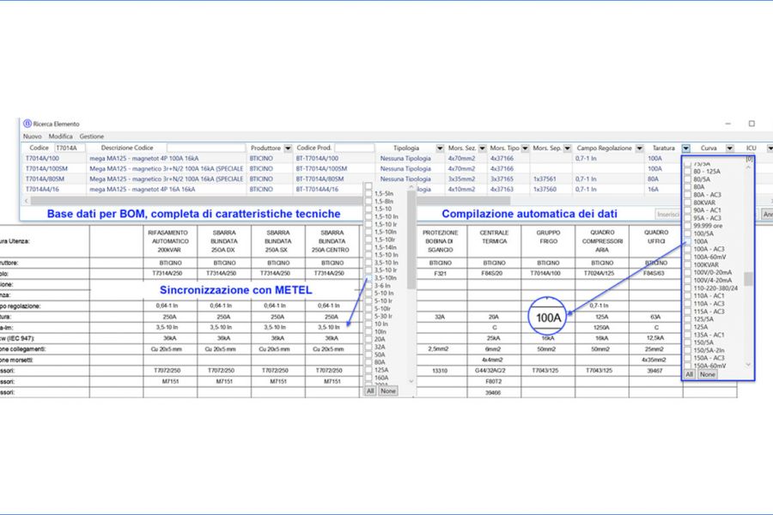Click the down arrow of the 1,5-5In list scrollbar

pos(411,381)
